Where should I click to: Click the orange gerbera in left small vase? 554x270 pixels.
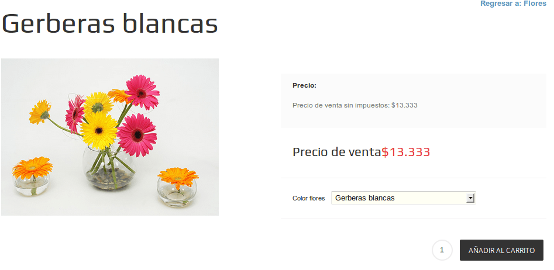click(32, 168)
